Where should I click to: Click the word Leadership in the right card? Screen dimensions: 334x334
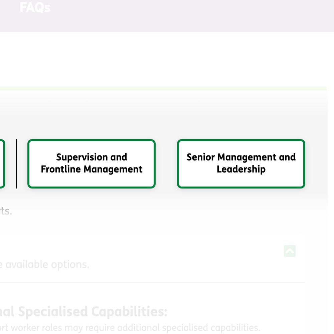point(241,169)
